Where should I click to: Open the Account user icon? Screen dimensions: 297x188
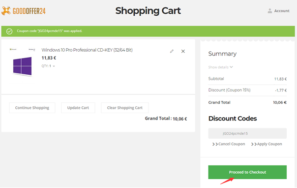tap(270, 11)
